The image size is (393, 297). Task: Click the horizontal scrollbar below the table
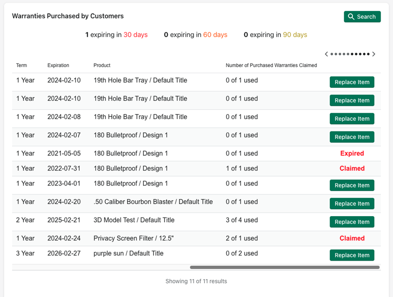point(285,267)
